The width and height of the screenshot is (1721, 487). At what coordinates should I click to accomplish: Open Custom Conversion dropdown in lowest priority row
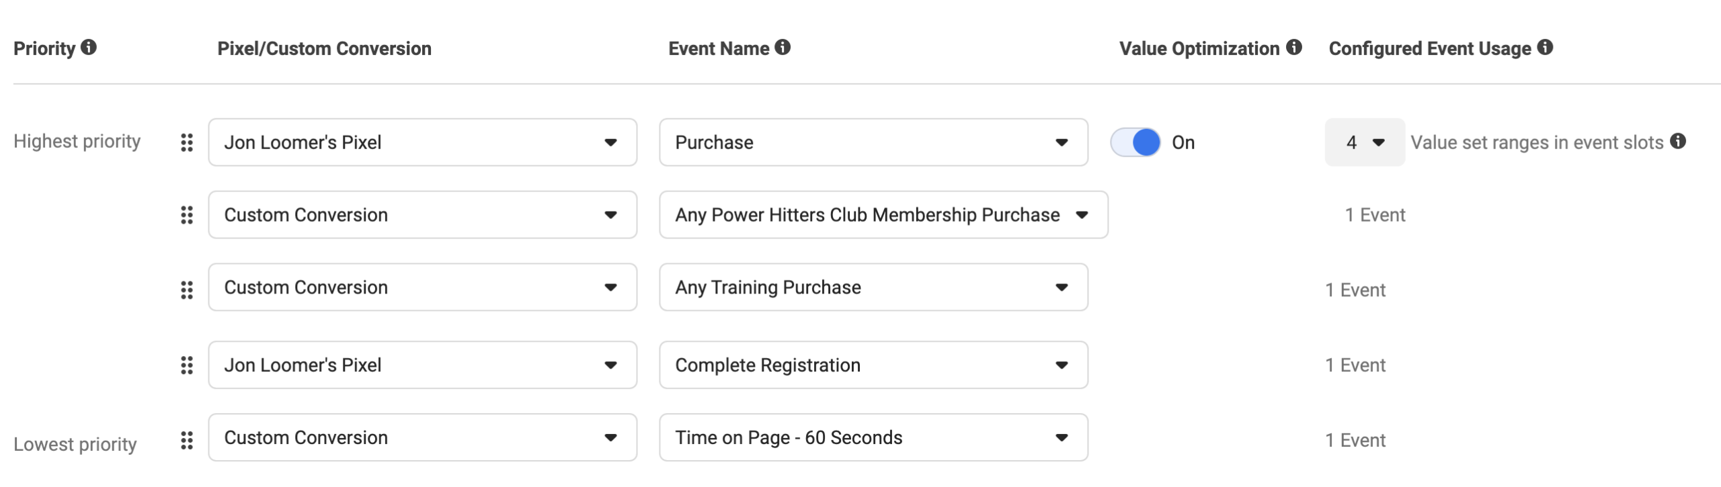(x=422, y=437)
